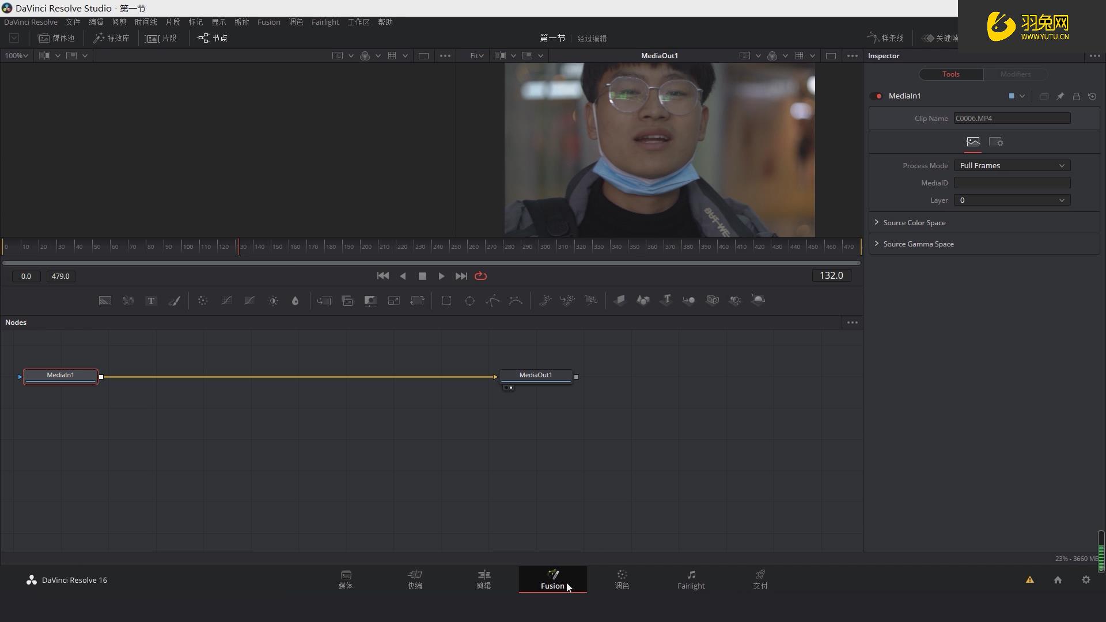Select the Paint brush tool
The width and height of the screenshot is (1106, 622).
(174, 301)
